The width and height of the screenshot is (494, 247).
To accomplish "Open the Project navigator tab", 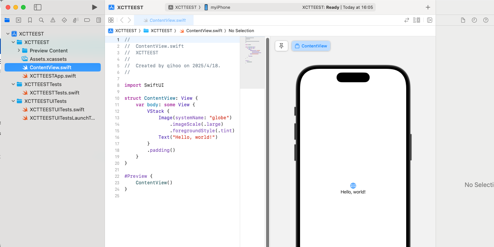I will 7,20.
